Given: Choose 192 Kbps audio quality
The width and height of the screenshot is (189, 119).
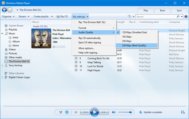Looking at the screenshot, I should coord(136,37).
